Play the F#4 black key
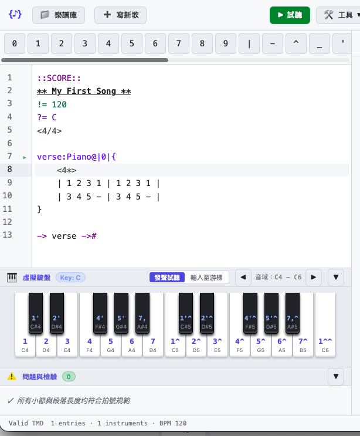 tap(100, 313)
